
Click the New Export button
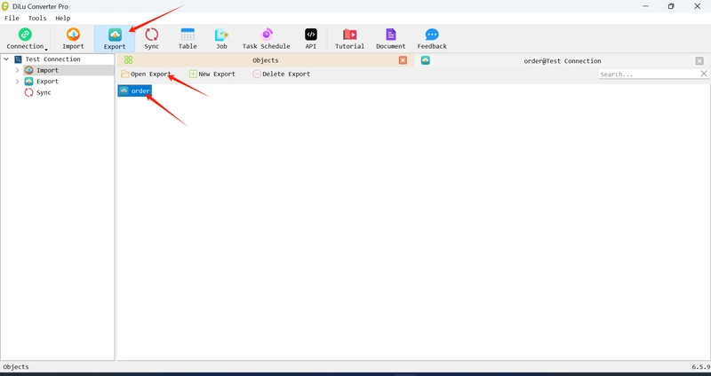point(212,74)
